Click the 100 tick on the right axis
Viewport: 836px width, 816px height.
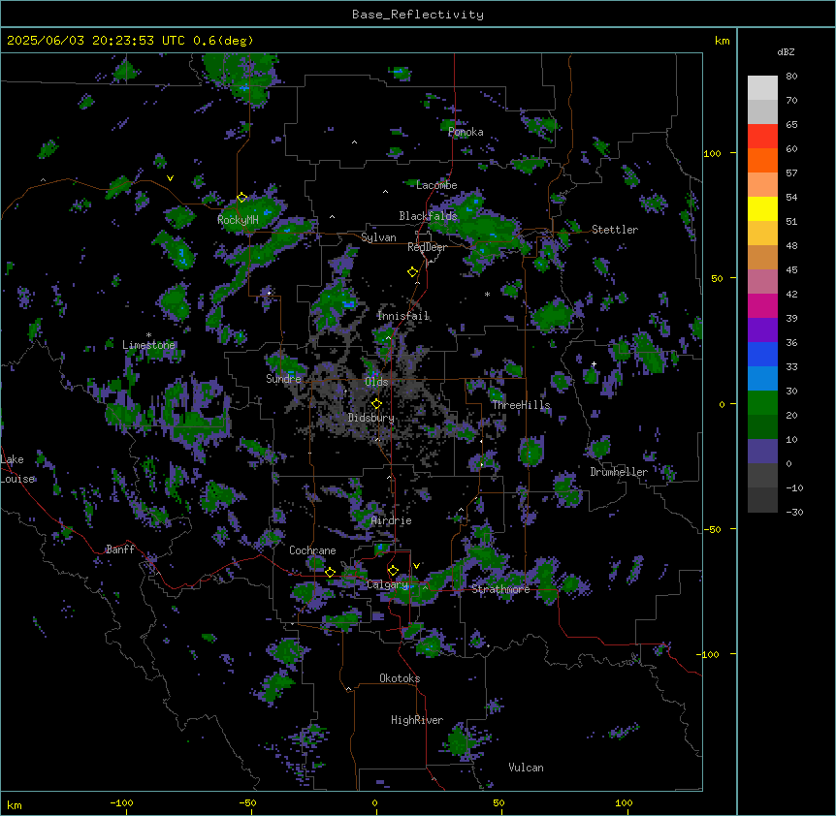pyautogui.click(x=712, y=153)
